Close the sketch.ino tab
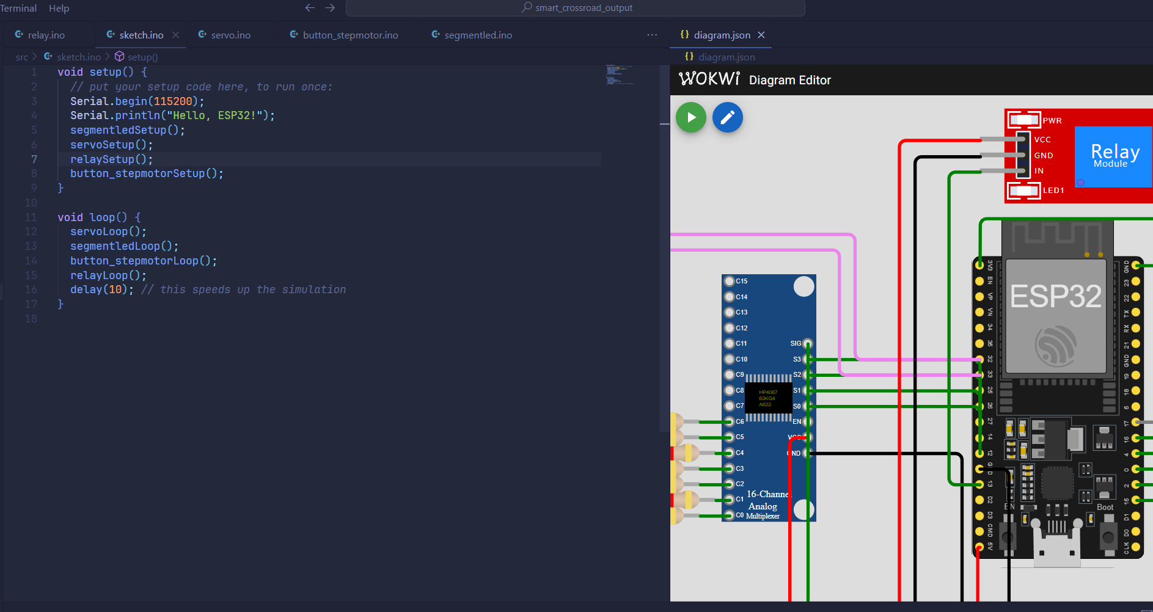 tap(176, 35)
